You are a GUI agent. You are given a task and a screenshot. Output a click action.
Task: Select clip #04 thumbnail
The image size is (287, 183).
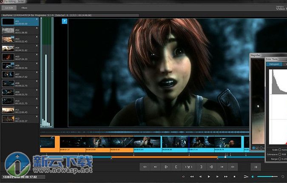click(8, 48)
